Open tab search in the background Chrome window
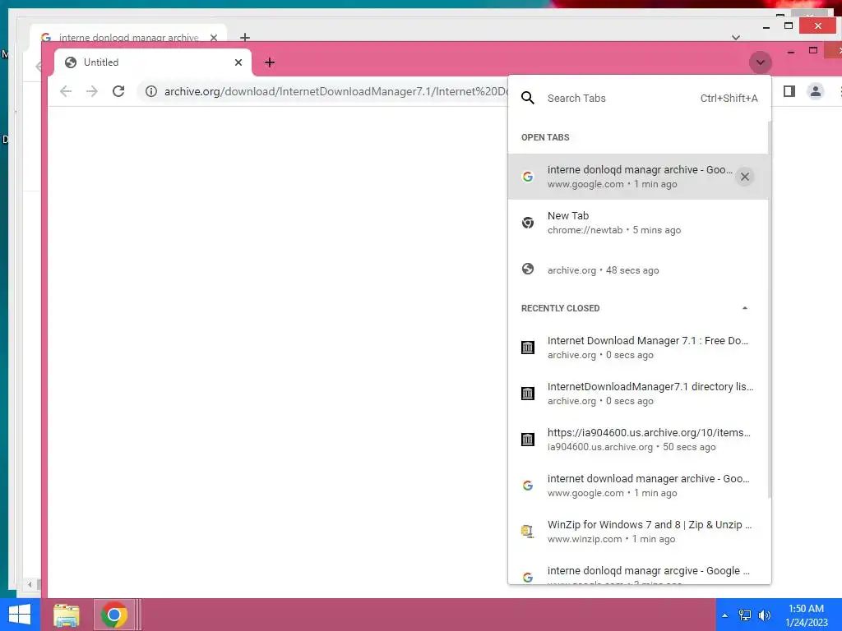842x631 pixels. 736,38
